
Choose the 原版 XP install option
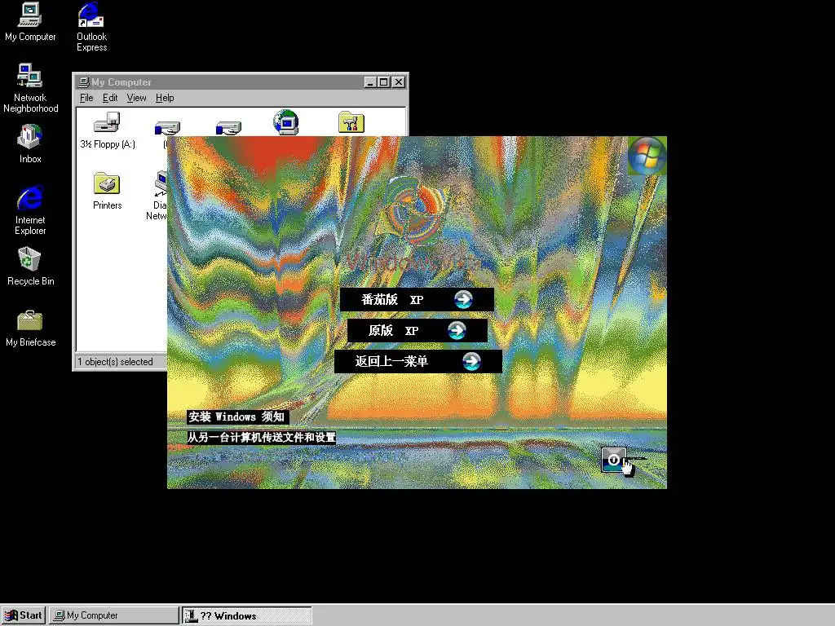click(417, 331)
